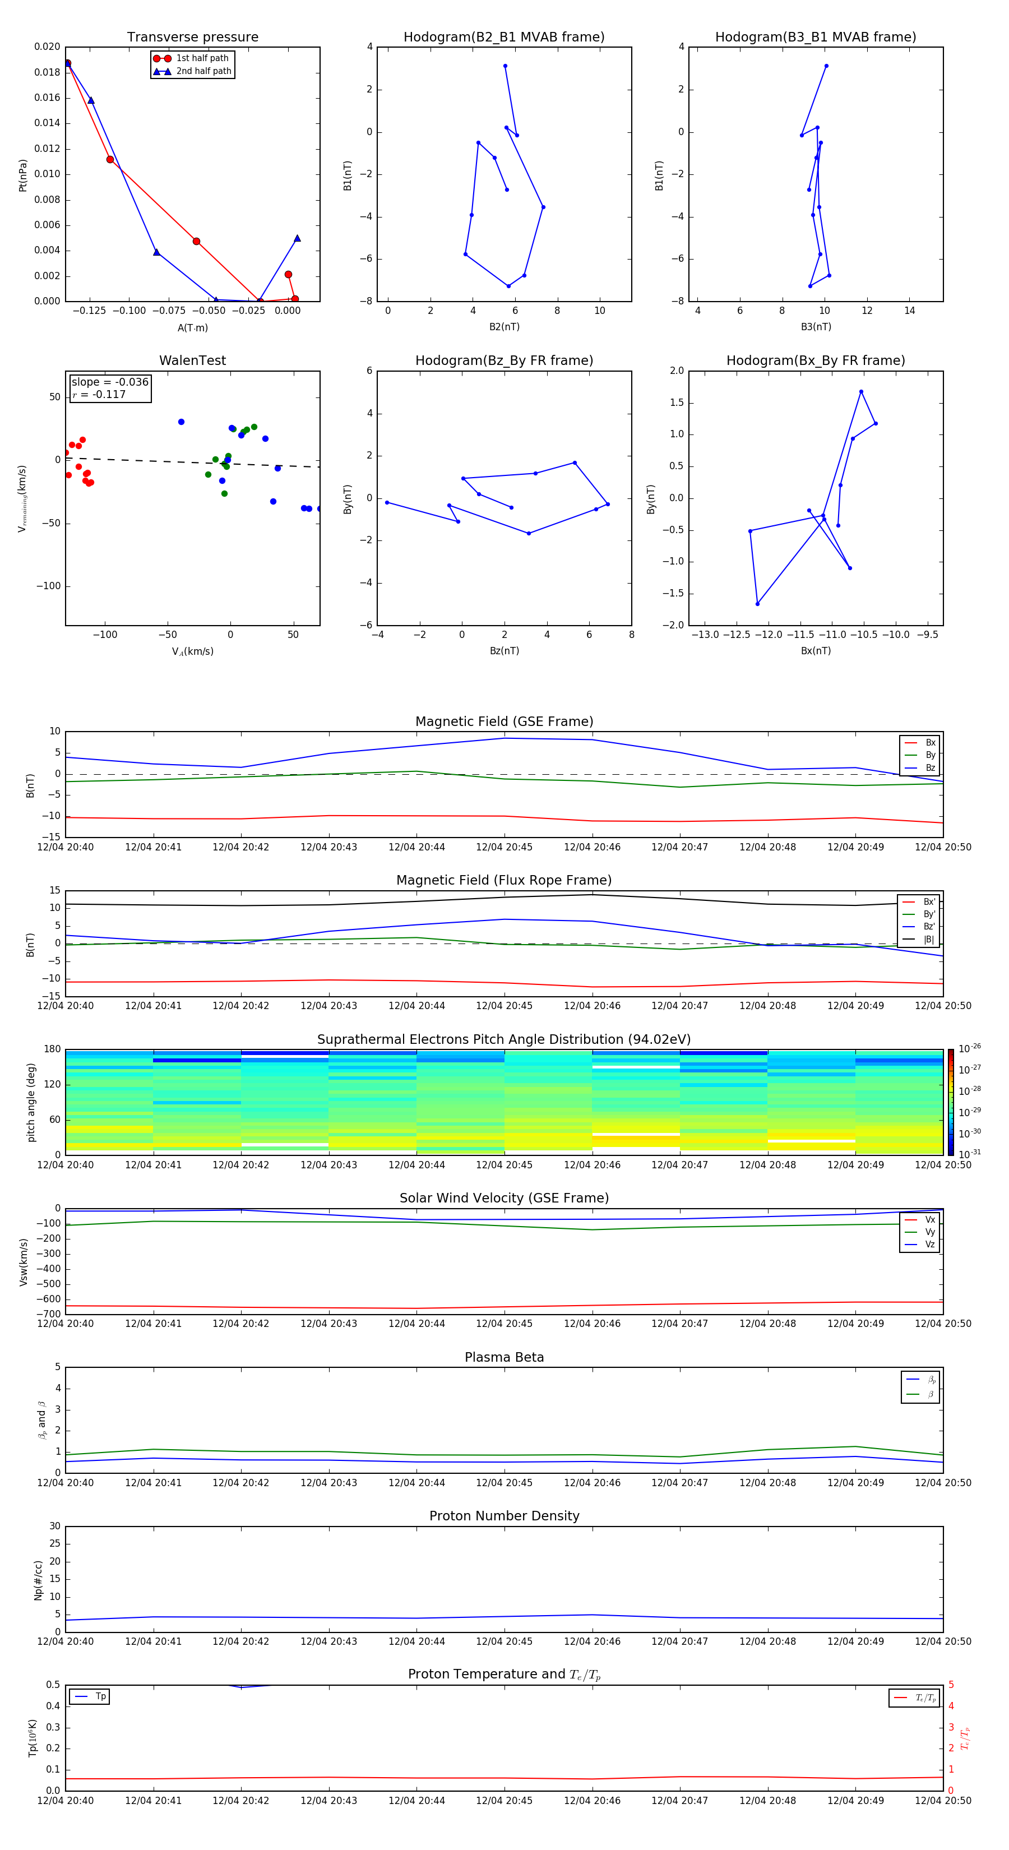Click the 'Bz(nT)' x-axis label

tap(504, 651)
